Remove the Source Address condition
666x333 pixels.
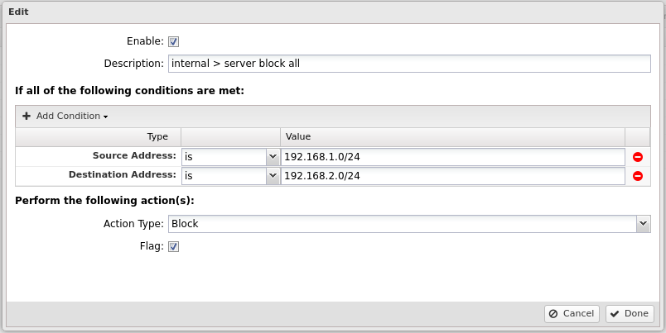click(638, 157)
